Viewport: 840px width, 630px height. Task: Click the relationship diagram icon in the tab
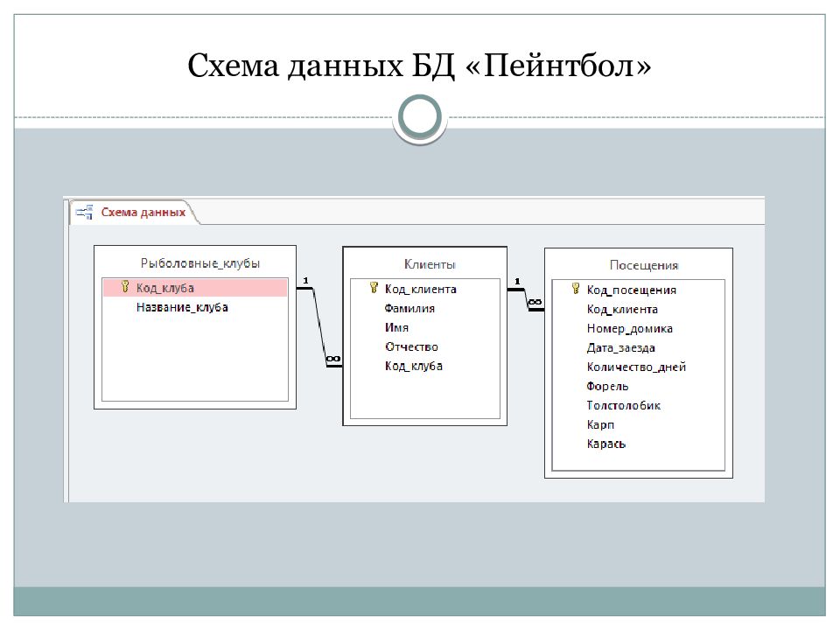(x=84, y=213)
